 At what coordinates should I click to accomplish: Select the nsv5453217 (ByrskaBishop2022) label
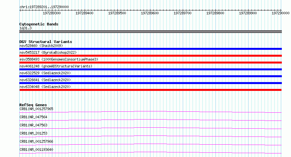pyautogui.click(x=48, y=52)
